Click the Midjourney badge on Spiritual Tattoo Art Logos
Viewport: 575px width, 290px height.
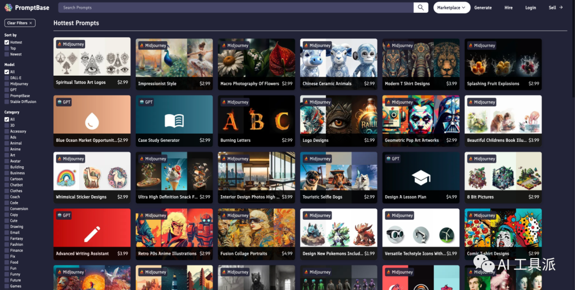click(70, 44)
